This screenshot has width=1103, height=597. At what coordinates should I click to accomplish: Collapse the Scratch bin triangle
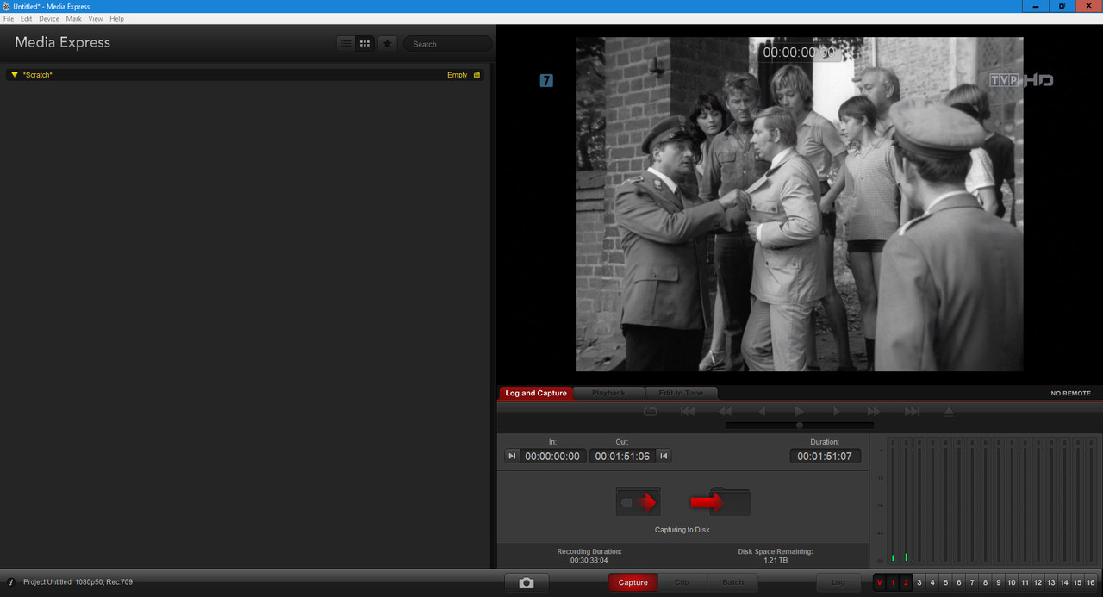click(x=15, y=75)
